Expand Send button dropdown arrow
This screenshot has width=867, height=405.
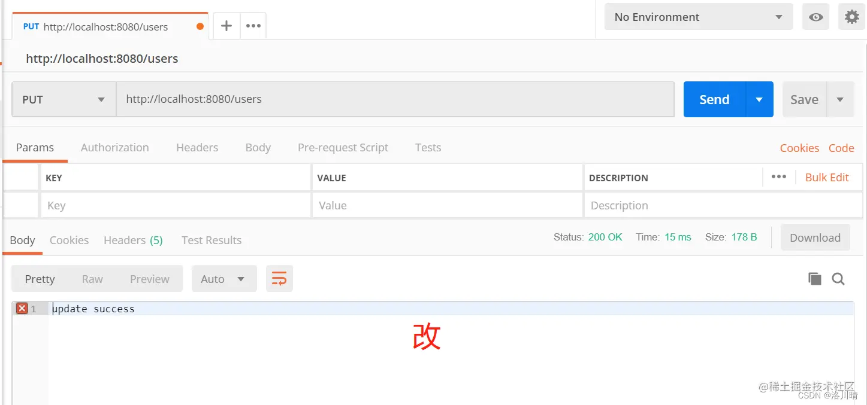759,99
